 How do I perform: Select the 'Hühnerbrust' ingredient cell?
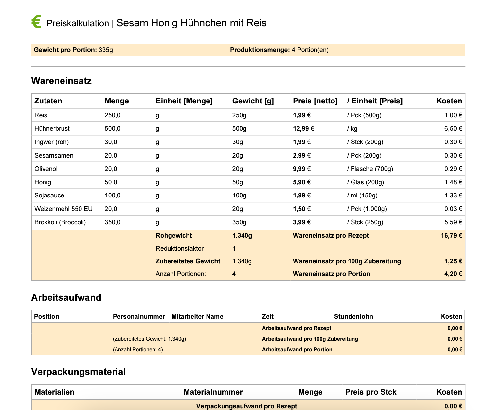click(x=52, y=129)
